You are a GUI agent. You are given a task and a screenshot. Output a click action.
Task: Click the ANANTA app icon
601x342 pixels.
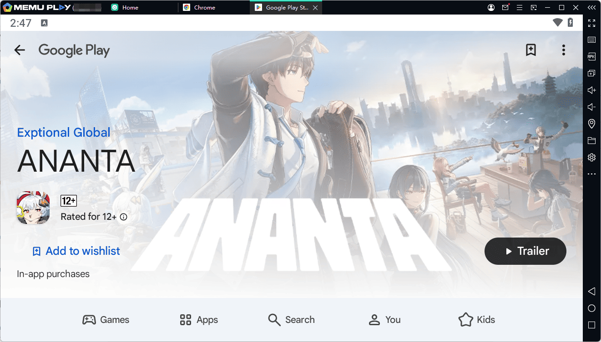pos(33,208)
